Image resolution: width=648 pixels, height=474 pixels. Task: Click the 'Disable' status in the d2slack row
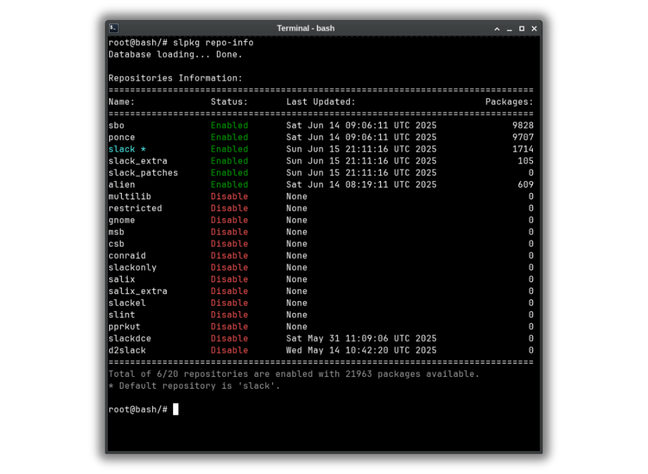229,350
